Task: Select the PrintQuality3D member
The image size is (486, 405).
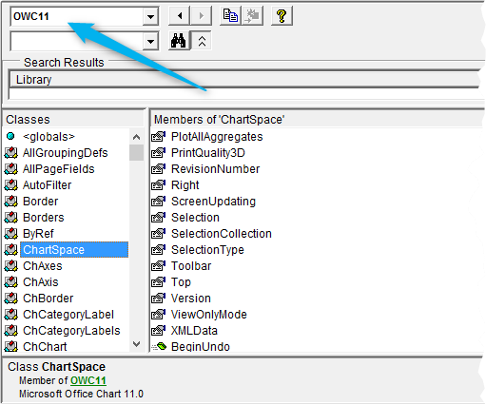Action: [x=208, y=153]
